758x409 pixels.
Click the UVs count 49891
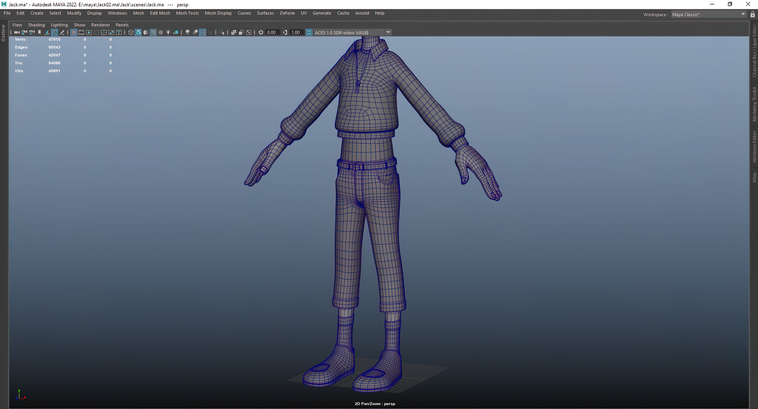pyautogui.click(x=54, y=71)
